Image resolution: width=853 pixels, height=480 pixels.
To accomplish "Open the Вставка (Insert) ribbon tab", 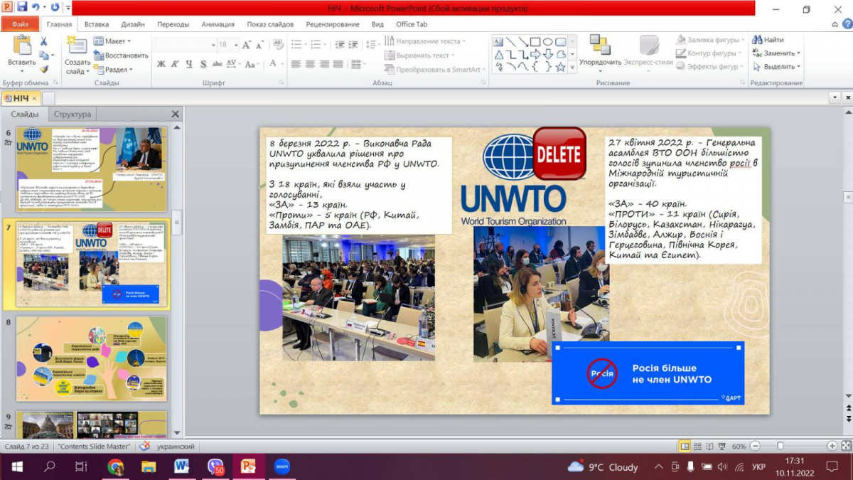I will 97,24.
